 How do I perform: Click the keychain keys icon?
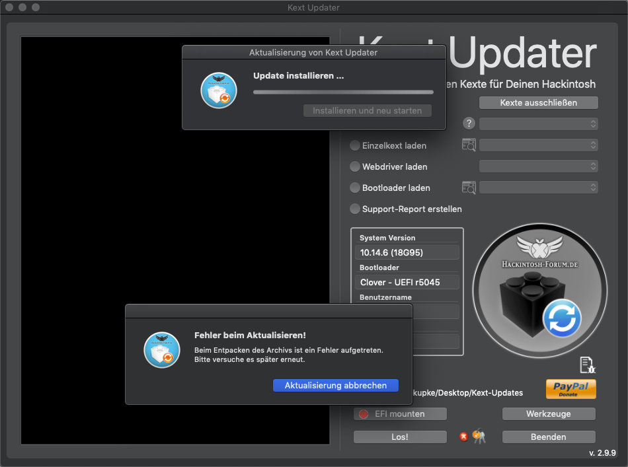[x=479, y=436]
